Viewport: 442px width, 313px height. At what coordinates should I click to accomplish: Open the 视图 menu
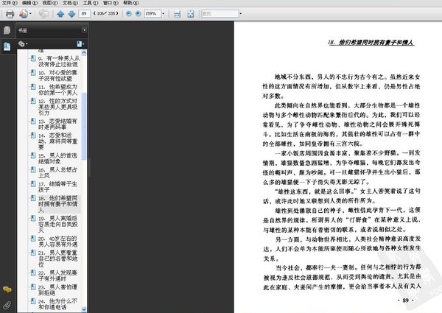pyautogui.click(x=50, y=3)
